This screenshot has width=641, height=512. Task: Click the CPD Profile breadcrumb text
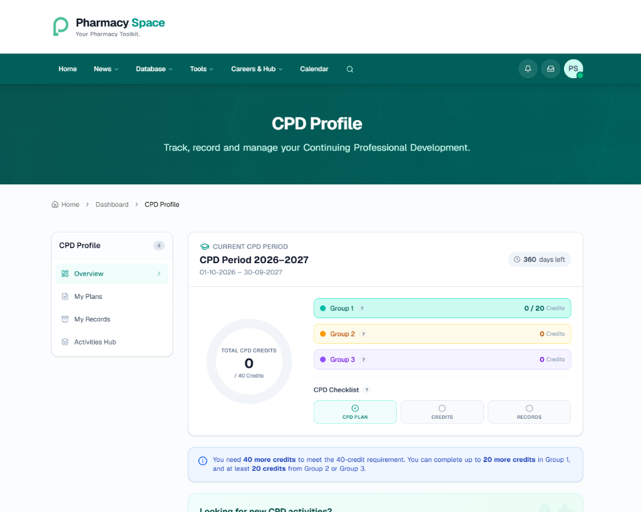click(162, 204)
